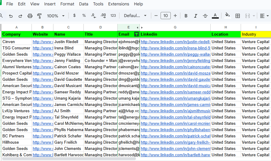Viewport: 271px width, 161px height.
Task: Select the Company header cell
Action: pos(17,34)
